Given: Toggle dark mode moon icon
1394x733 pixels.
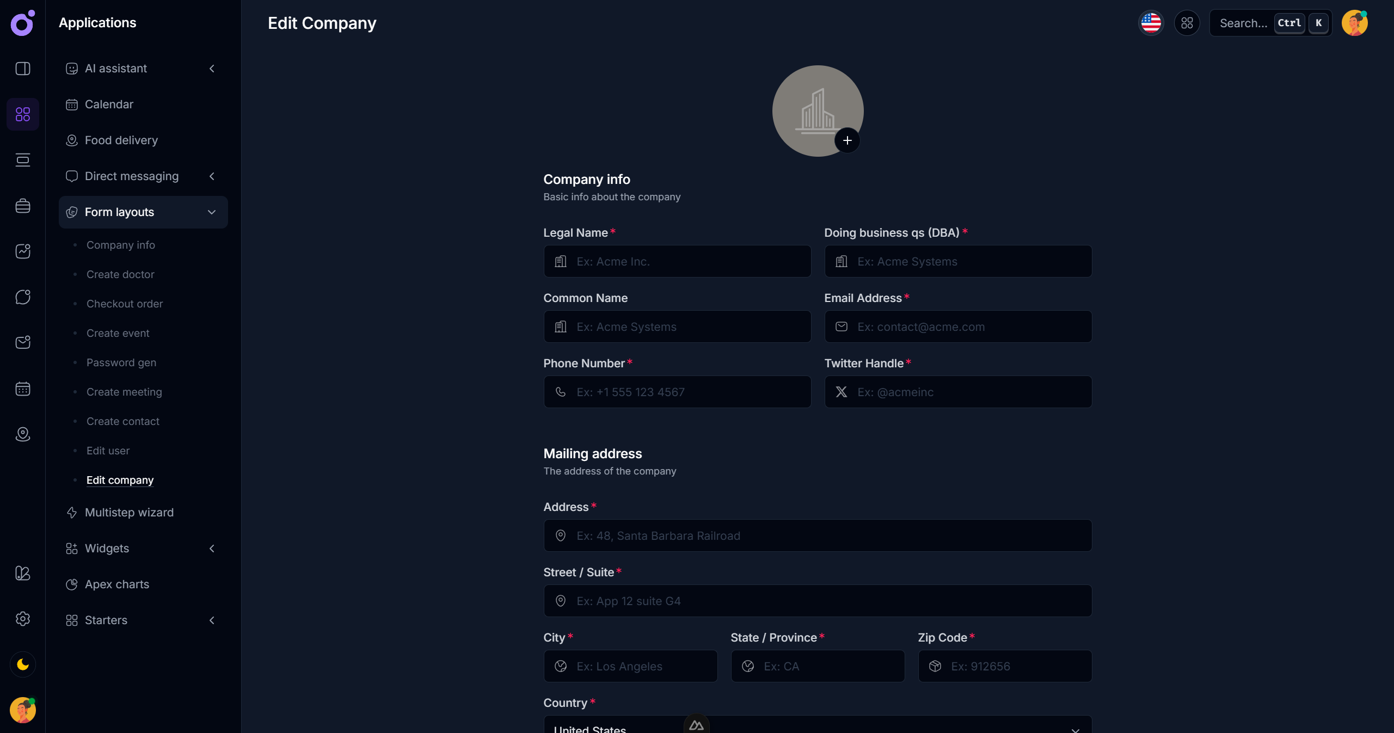Looking at the screenshot, I should (22, 664).
